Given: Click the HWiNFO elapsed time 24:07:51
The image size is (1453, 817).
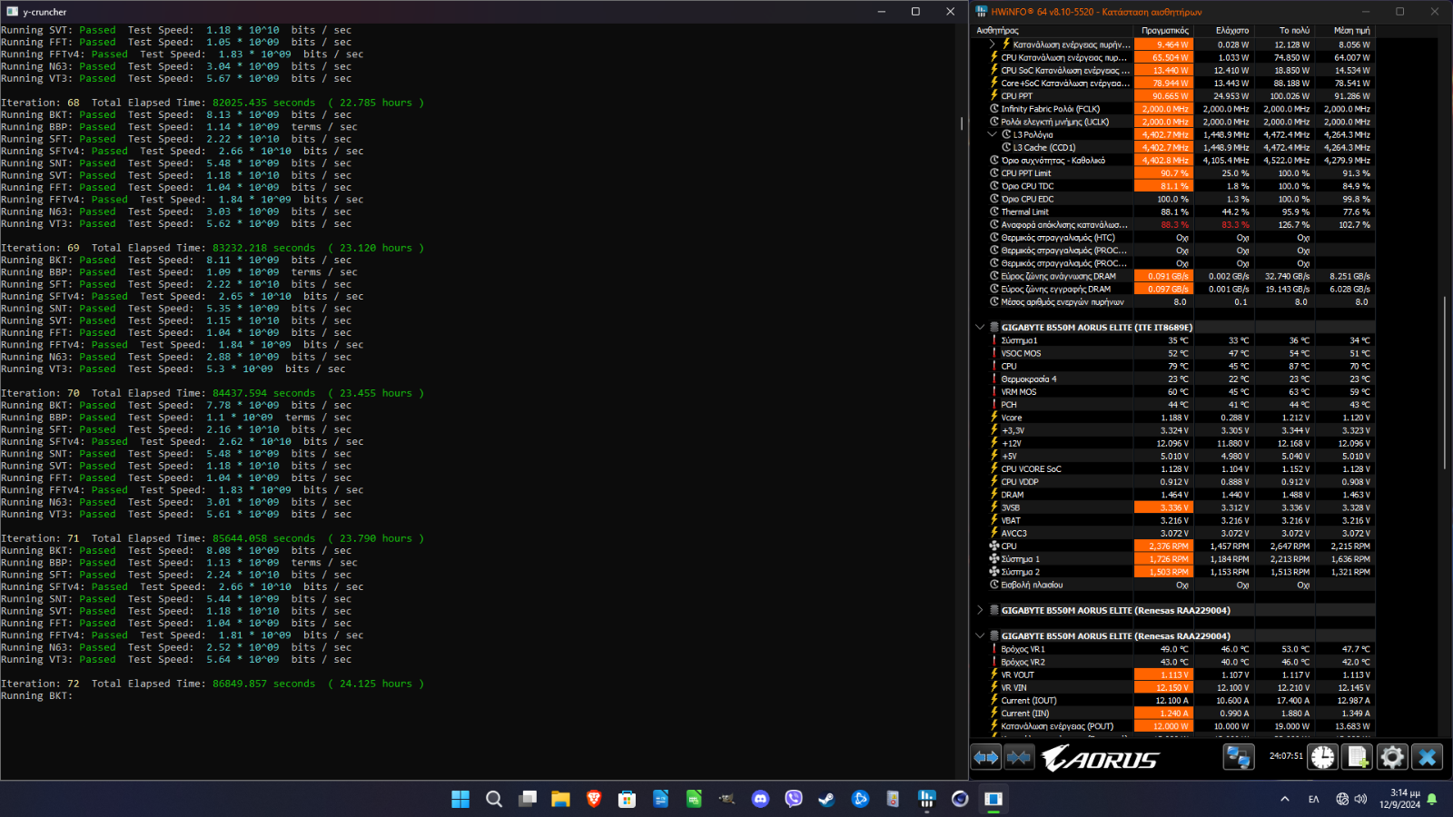Looking at the screenshot, I should (x=1286, y=755).
